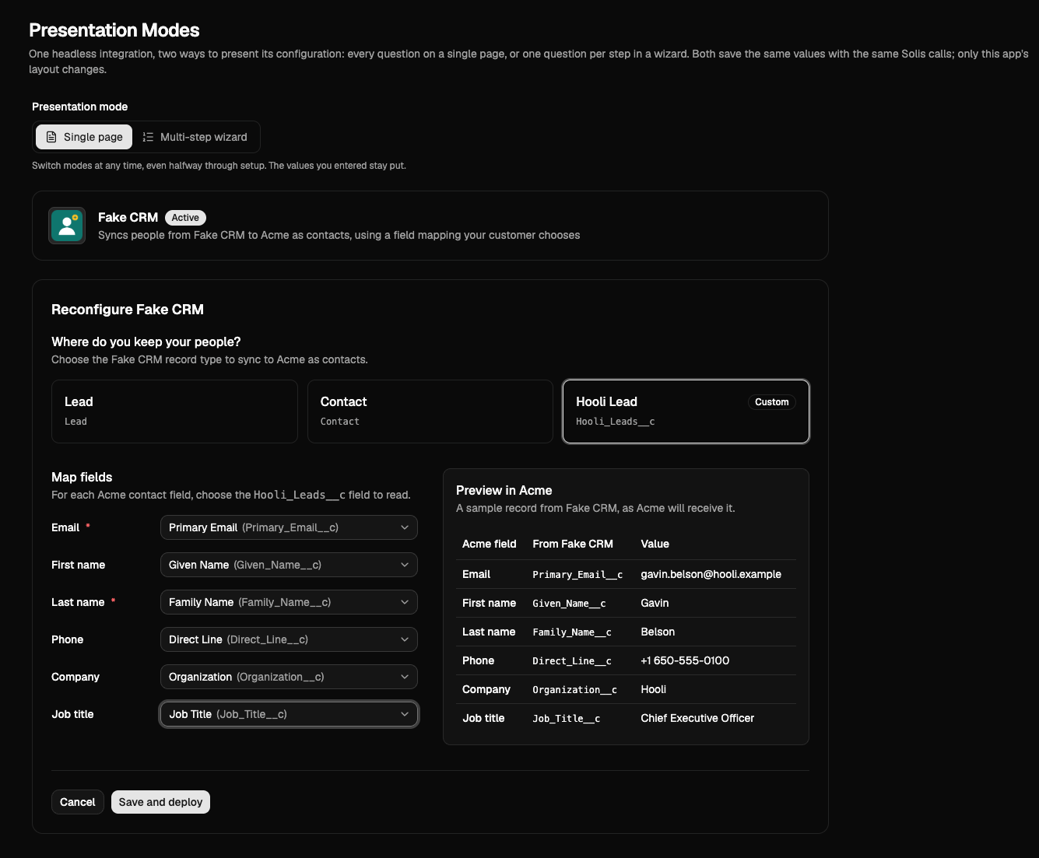Viewport: 1039px width, 858px height.
Task: Click the Chief Executive Officer value
Action: click(697, 718)
